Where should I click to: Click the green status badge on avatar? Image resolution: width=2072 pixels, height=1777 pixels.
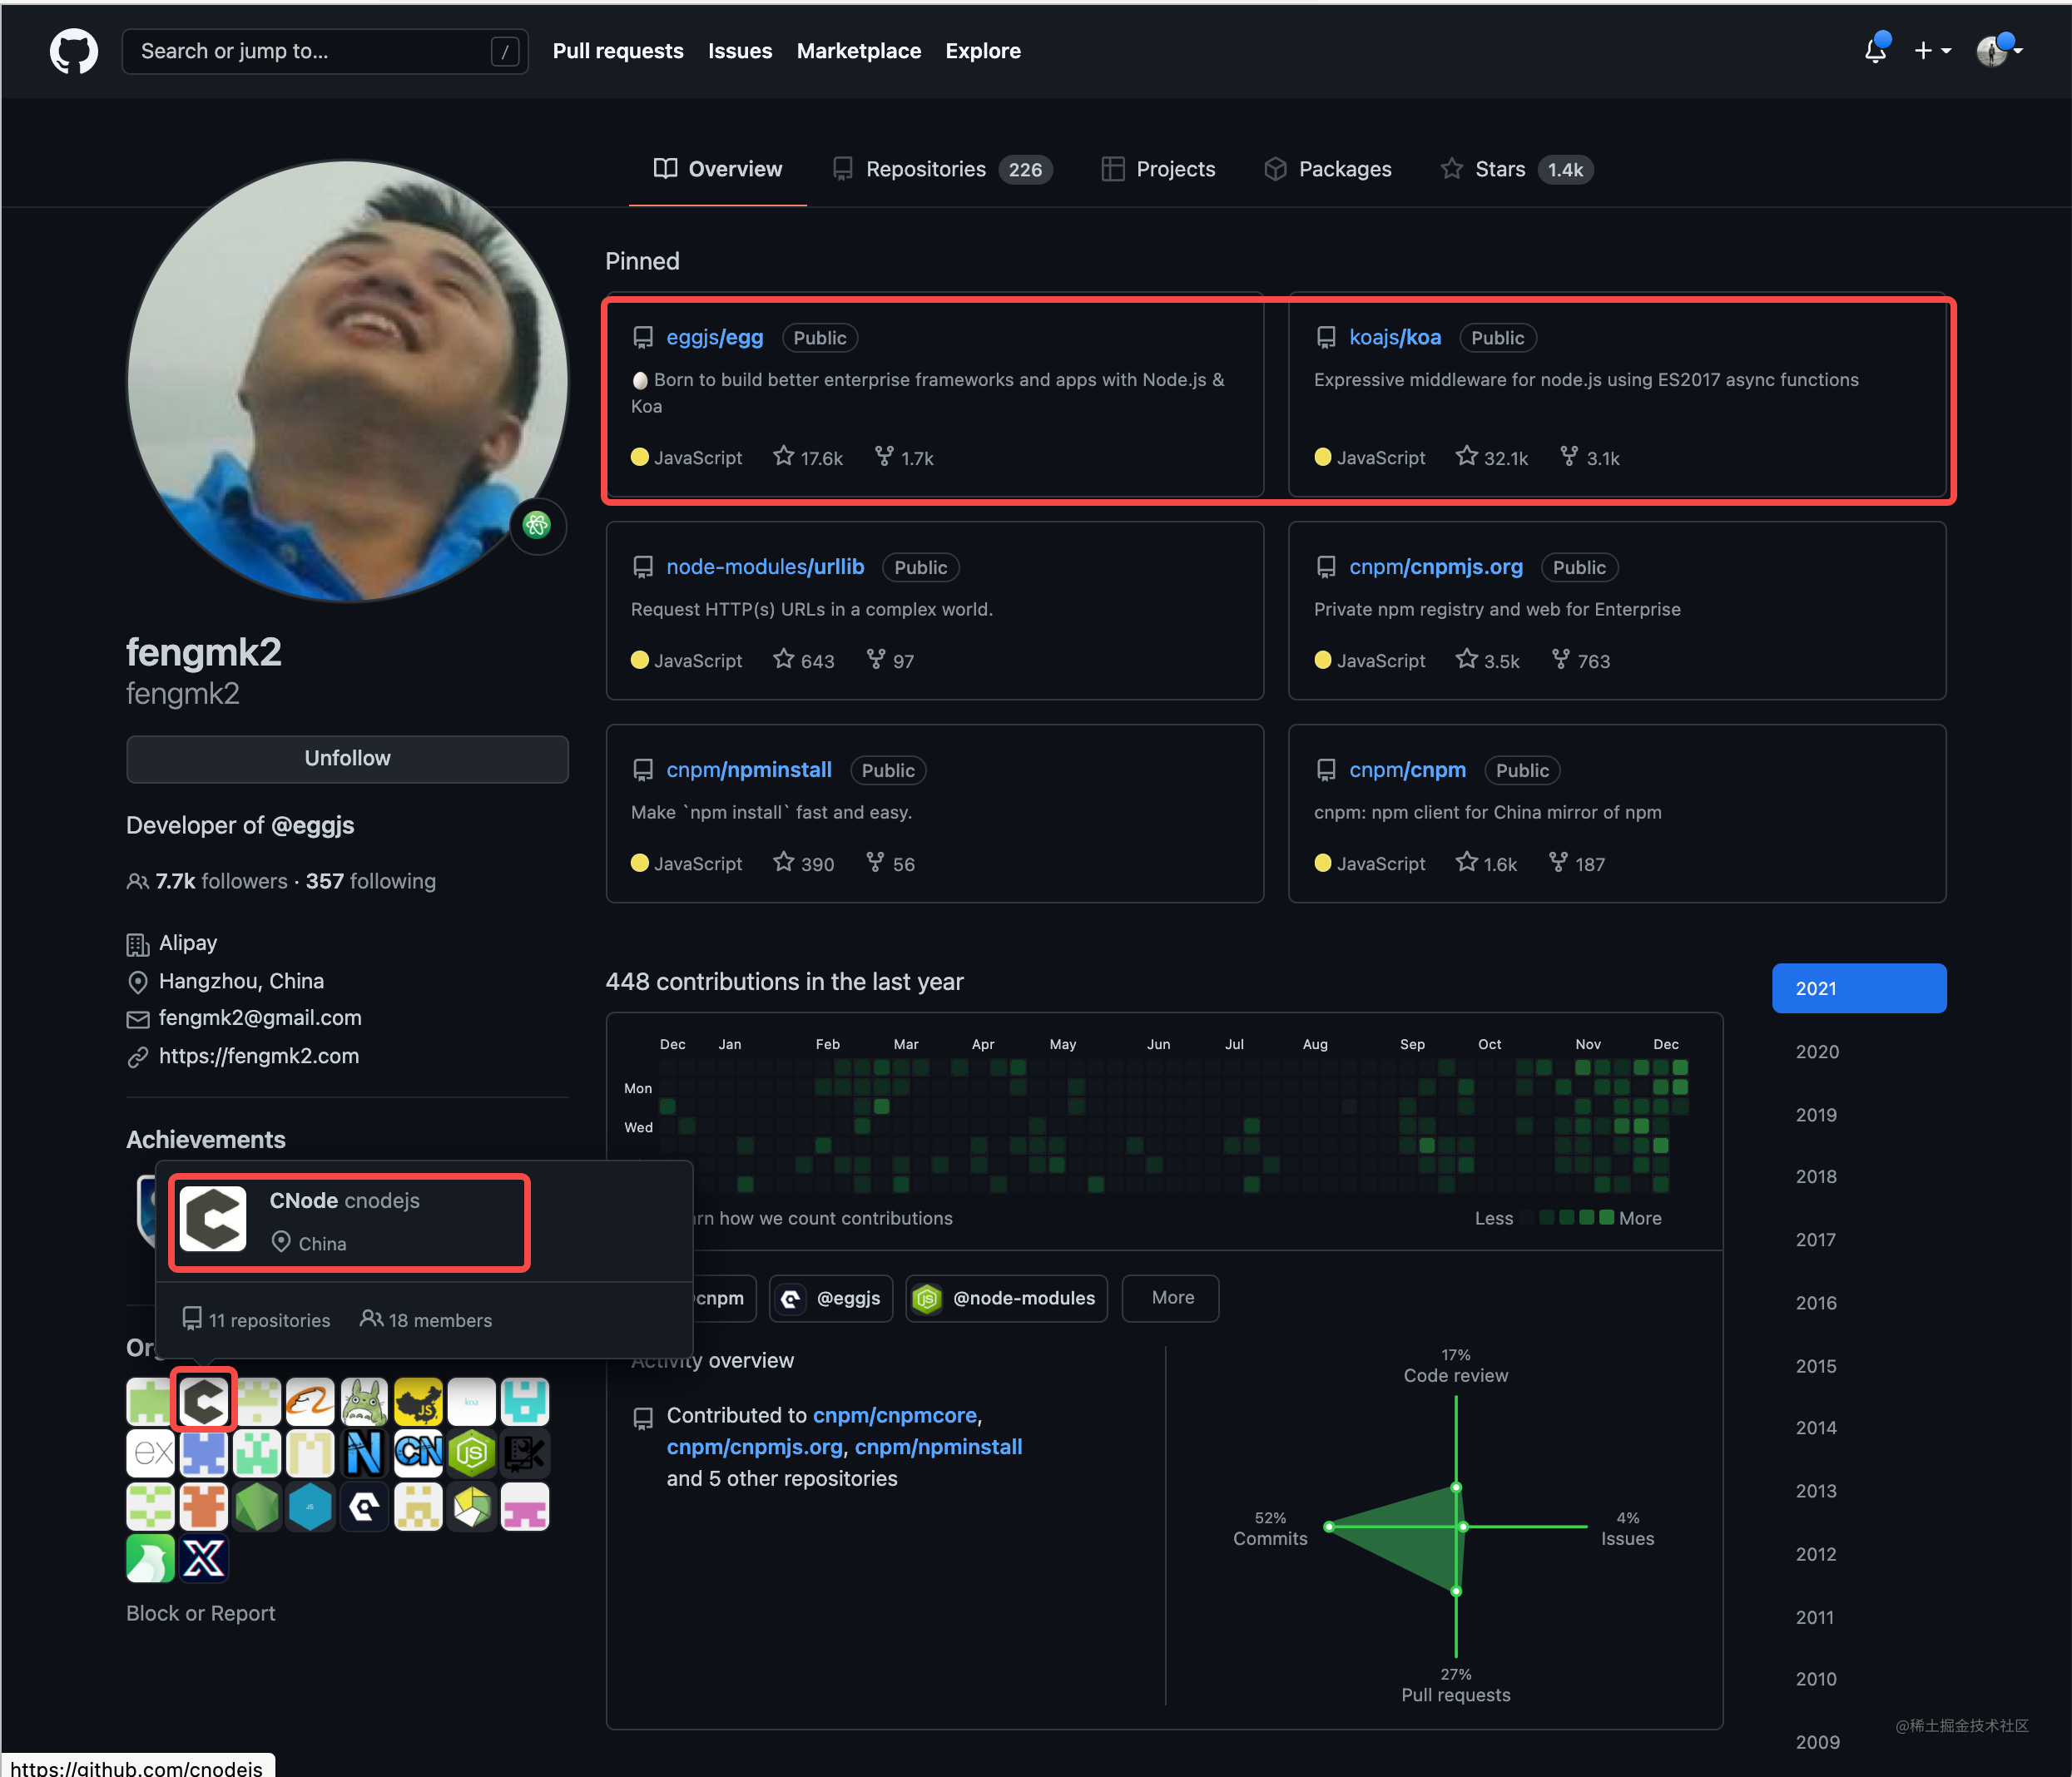click(x=538, y=525)
